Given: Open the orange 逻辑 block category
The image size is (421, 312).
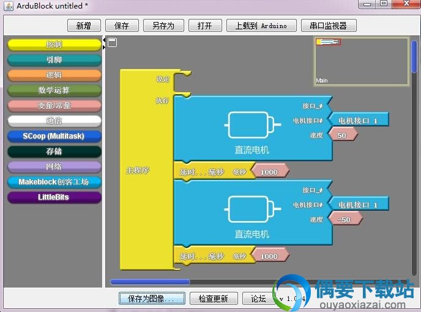Looking at the screenshot, I should pos(54,75).
